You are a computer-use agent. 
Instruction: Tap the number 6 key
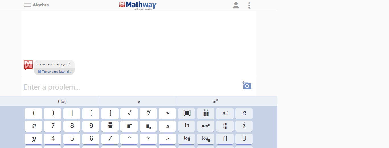[x=91, y=139]
